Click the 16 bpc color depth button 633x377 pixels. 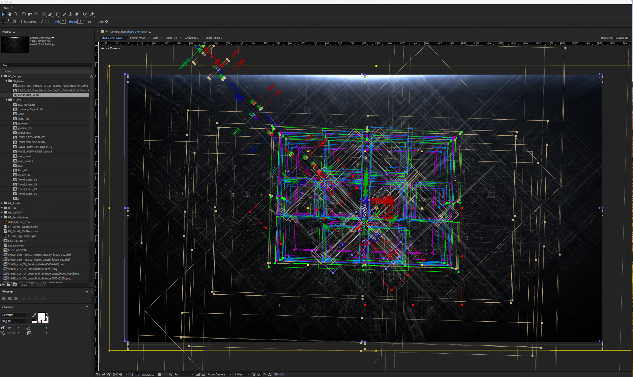tap(24, 285)
